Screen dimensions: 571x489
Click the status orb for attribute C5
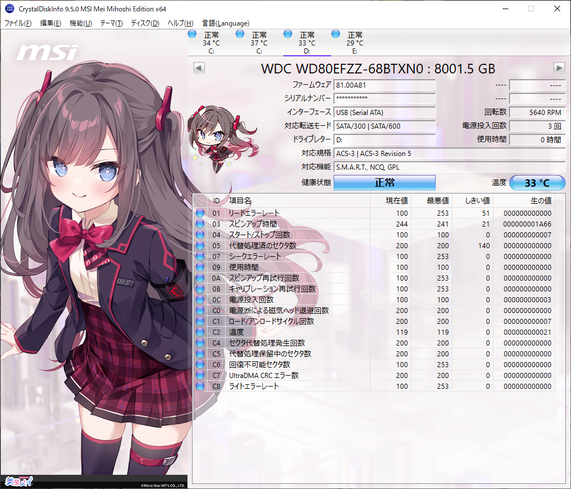click(x=200, y=354)
